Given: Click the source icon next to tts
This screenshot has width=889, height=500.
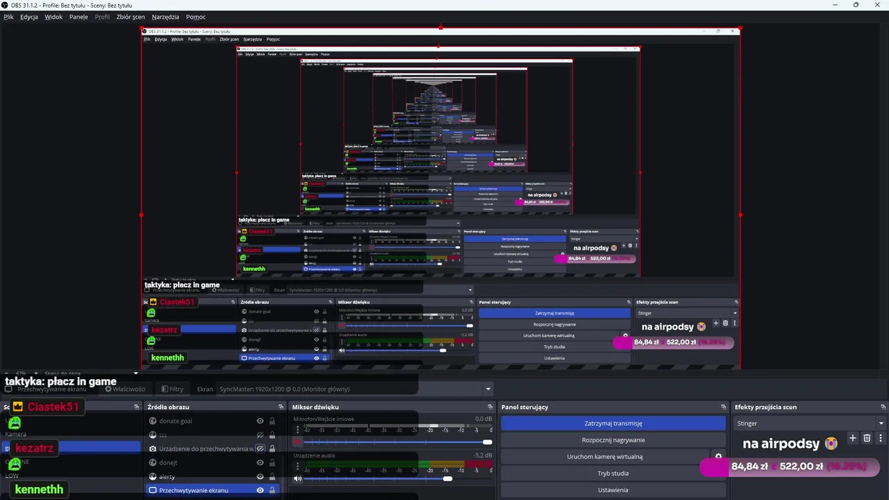Looking at the screenshot, I should coord(153,435).
